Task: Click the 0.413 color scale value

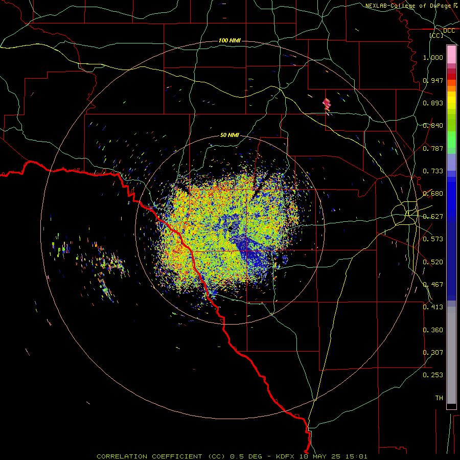Action: point(433,307)
